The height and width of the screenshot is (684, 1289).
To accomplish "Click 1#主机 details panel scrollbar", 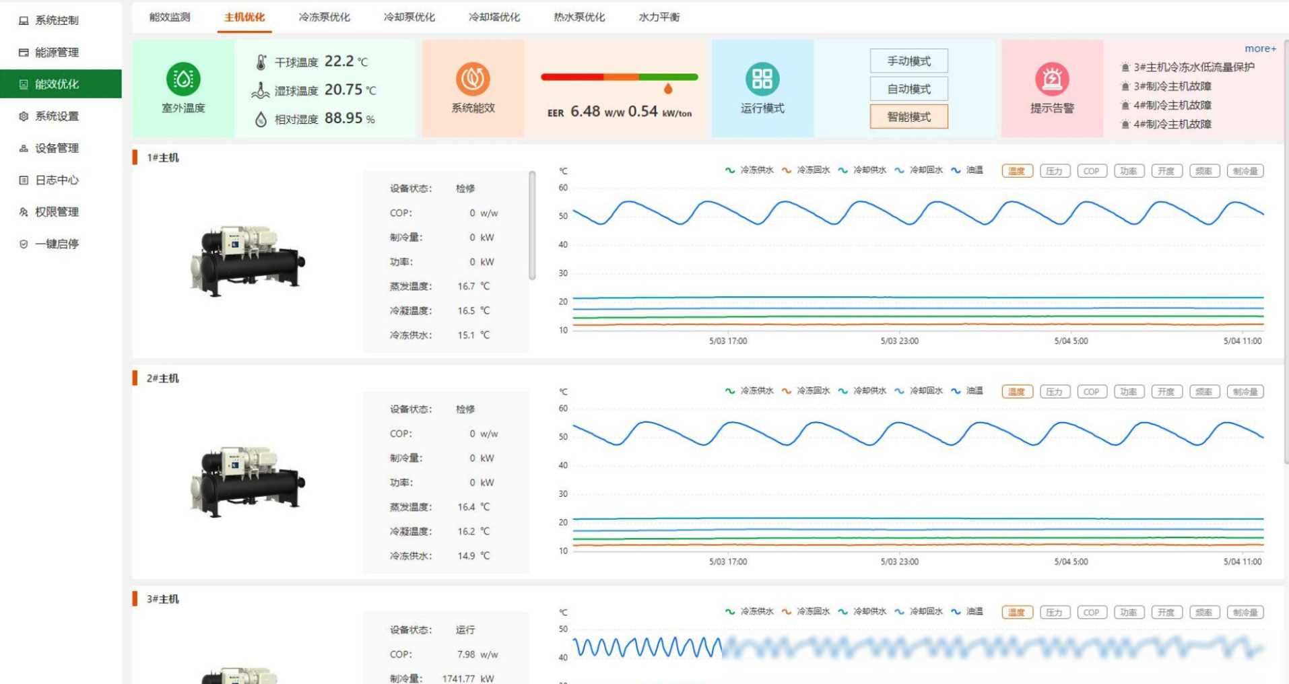I will pyautogui.click(x=532, y=225).
